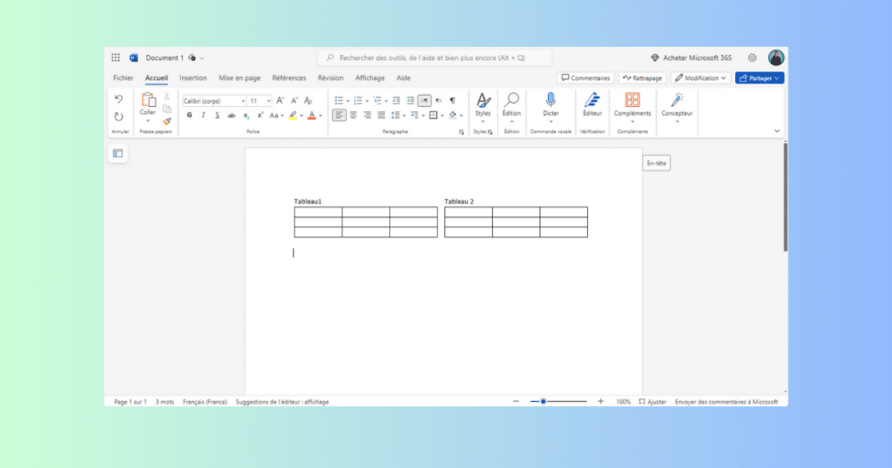
Task: Switch to Mise en page tab
Action: (x=240, y=77)
